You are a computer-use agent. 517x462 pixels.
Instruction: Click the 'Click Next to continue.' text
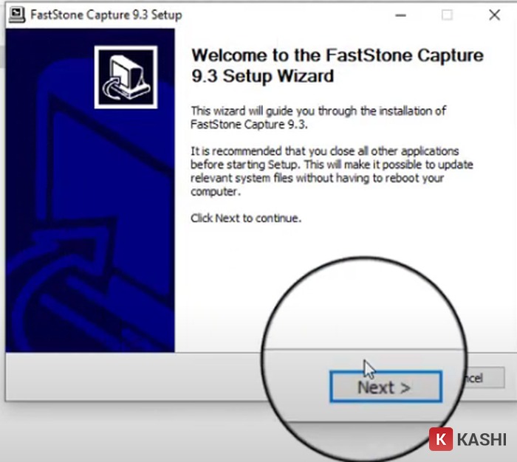(x=246, y=218)
